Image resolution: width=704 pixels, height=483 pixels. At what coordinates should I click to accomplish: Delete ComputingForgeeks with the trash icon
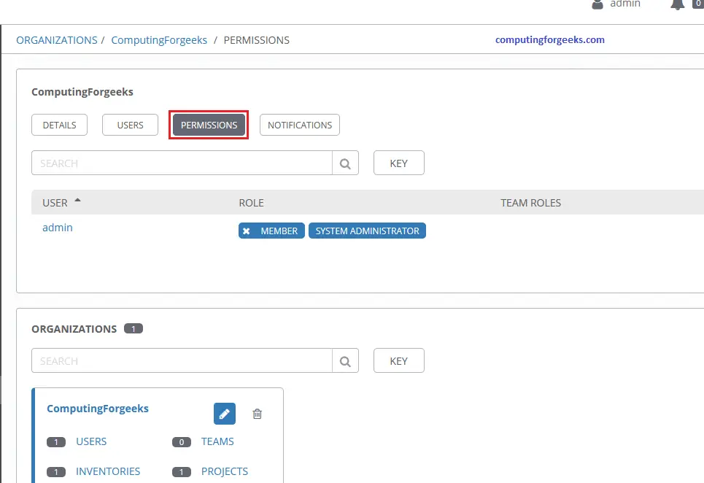point(258,414)
